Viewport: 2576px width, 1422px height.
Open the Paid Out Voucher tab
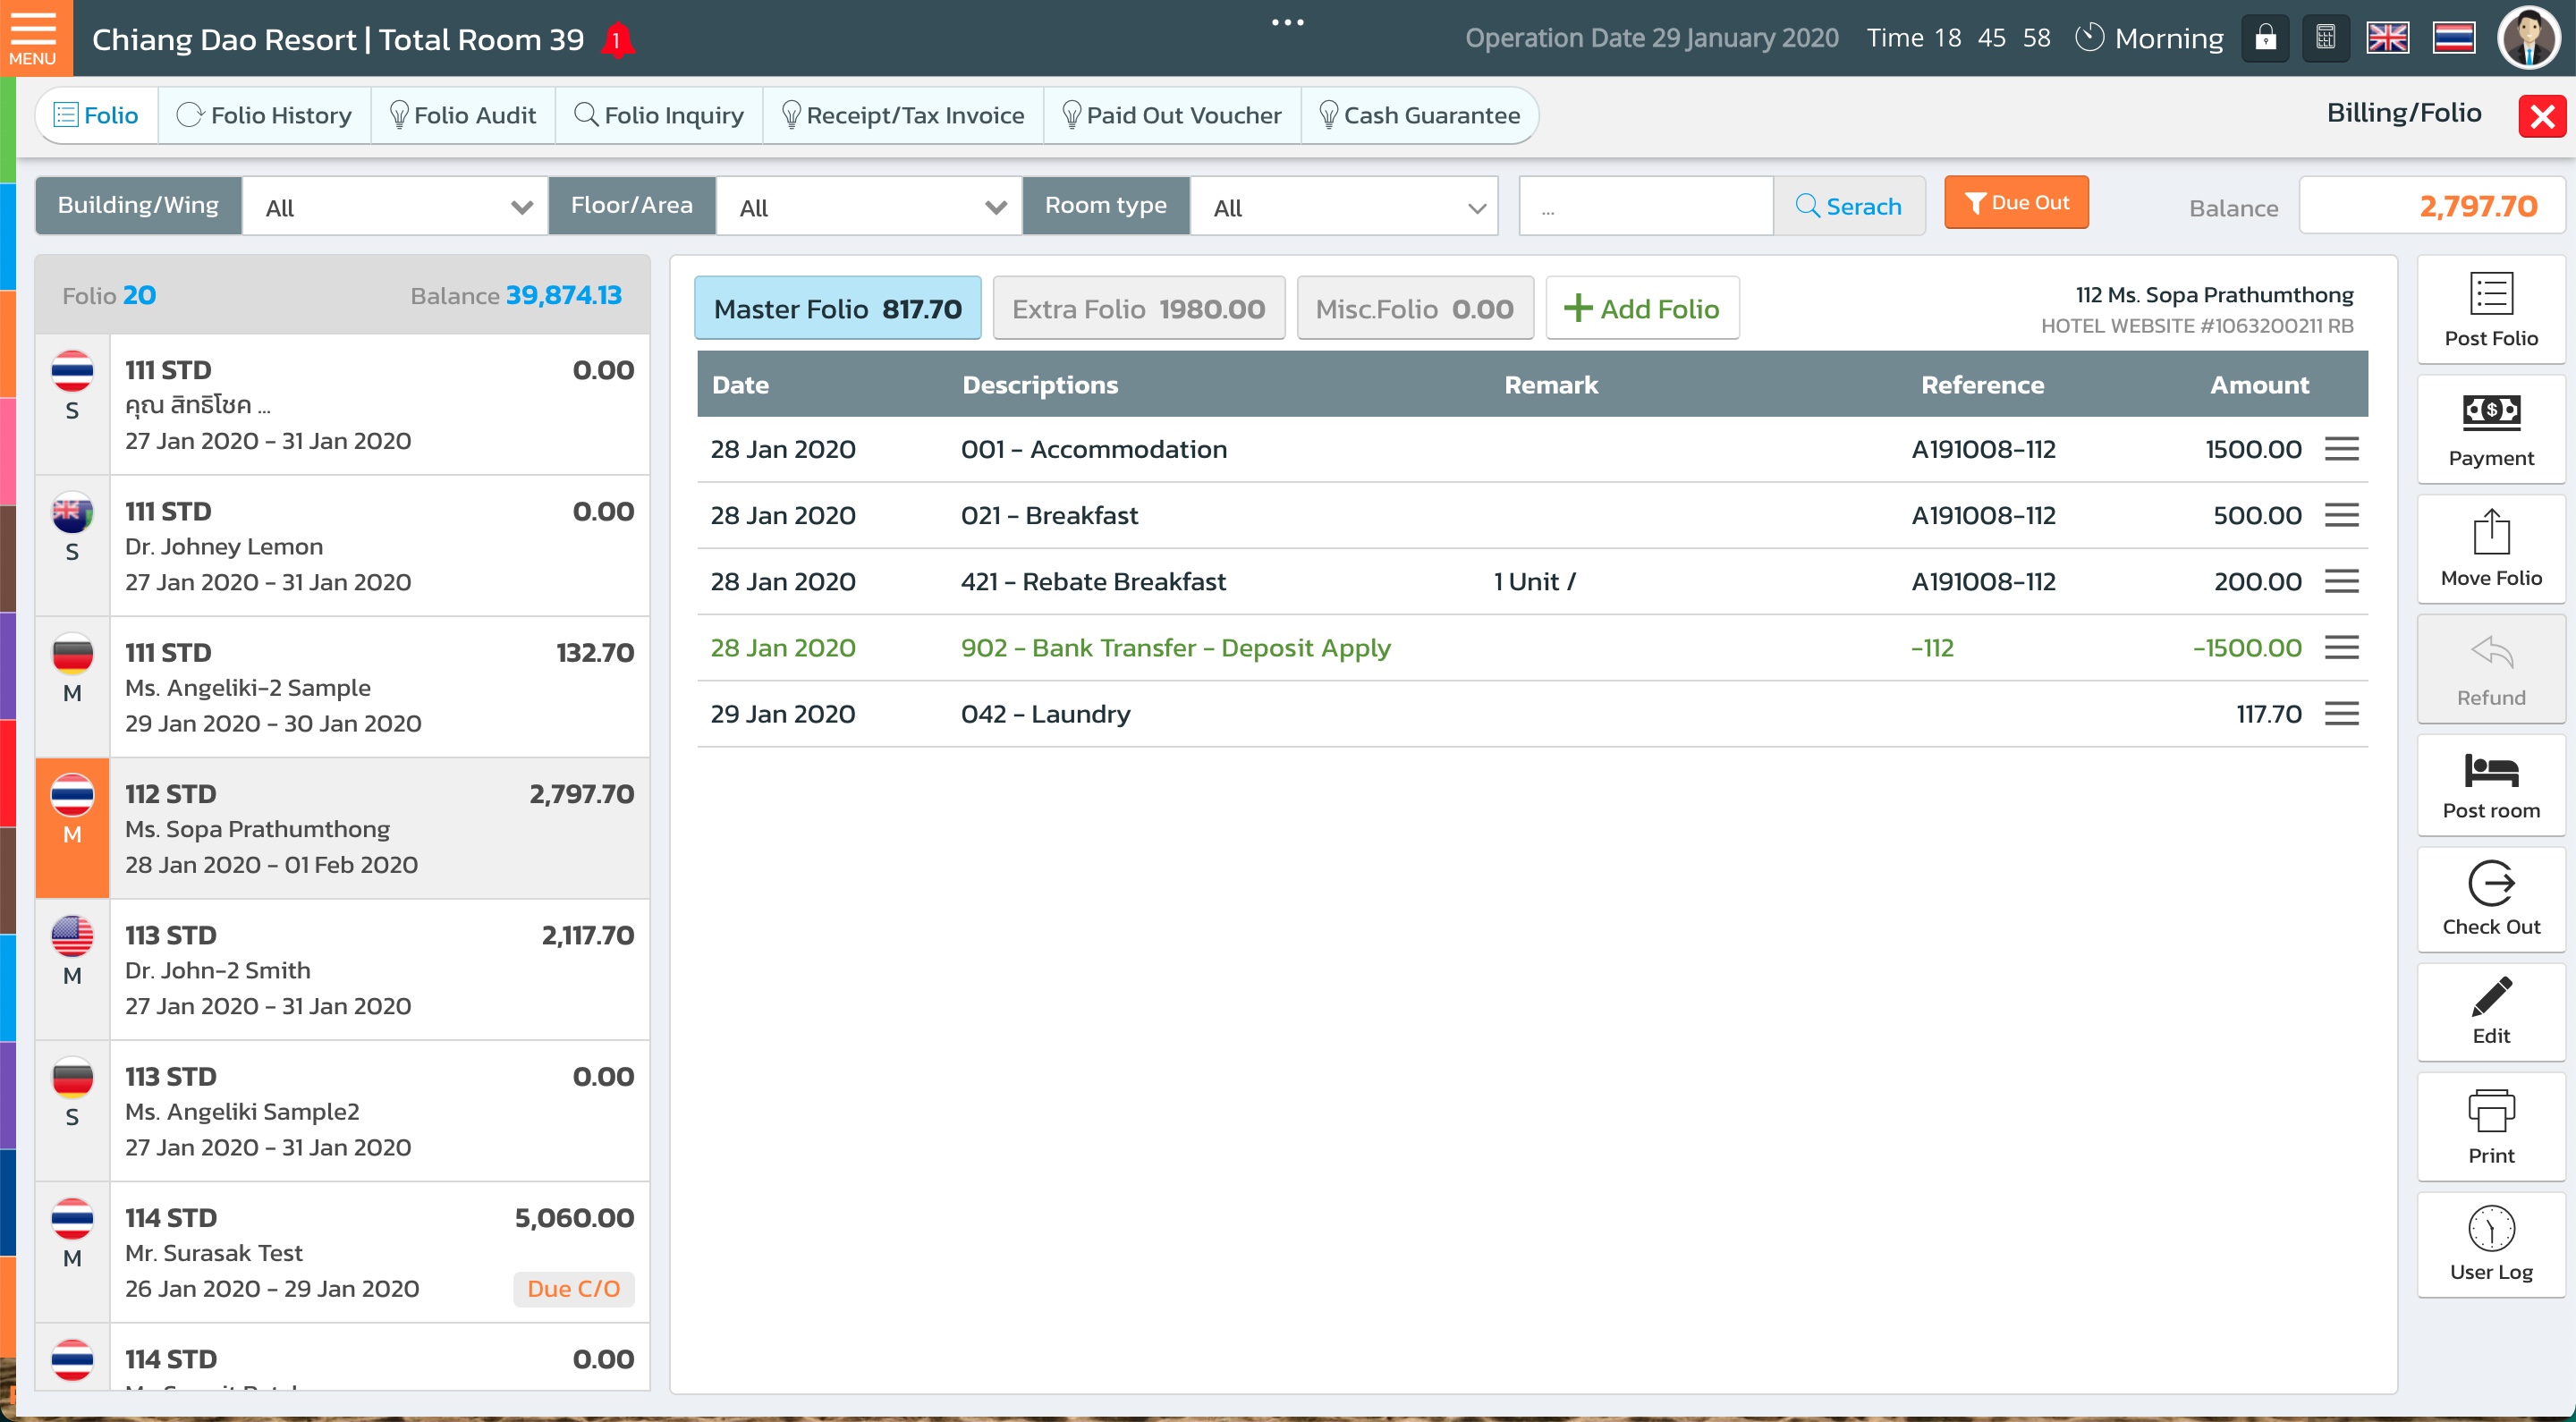coord(1172,116)
